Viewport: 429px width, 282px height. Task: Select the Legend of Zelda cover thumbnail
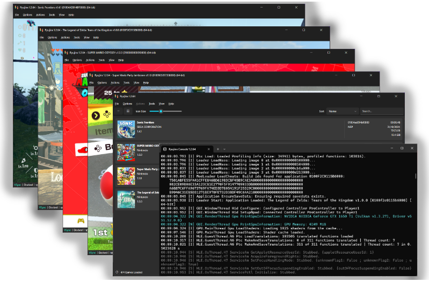pyautogui.click(x=126, y=199)
